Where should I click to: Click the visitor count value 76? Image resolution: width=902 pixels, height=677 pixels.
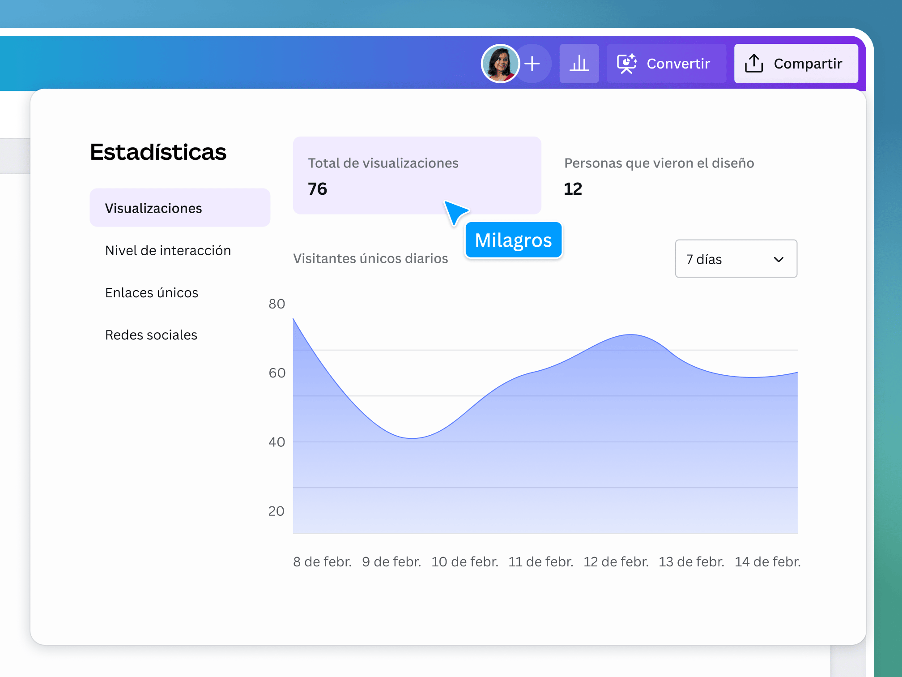tap(317, 189)
